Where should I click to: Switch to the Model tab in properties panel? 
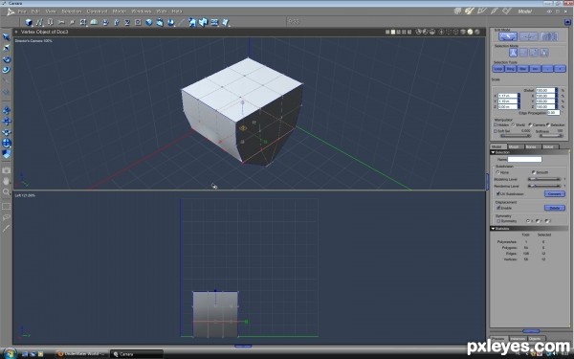tap(497, 146)
